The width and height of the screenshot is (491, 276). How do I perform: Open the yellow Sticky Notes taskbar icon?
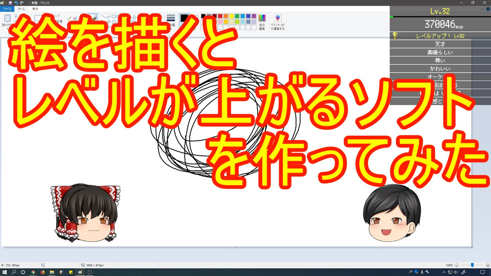pyautogui.click(x=71, y=272)
